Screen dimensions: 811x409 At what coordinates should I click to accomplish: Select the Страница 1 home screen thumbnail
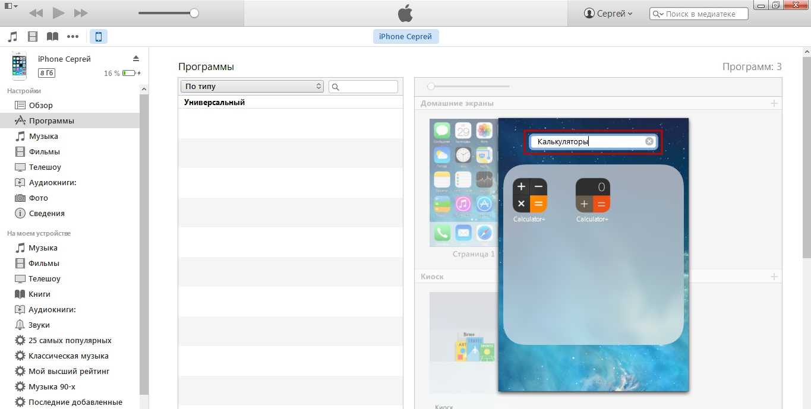(463, 182)
